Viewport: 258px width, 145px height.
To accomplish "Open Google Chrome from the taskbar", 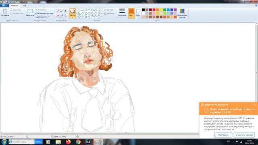I will [x=78, y=142].
